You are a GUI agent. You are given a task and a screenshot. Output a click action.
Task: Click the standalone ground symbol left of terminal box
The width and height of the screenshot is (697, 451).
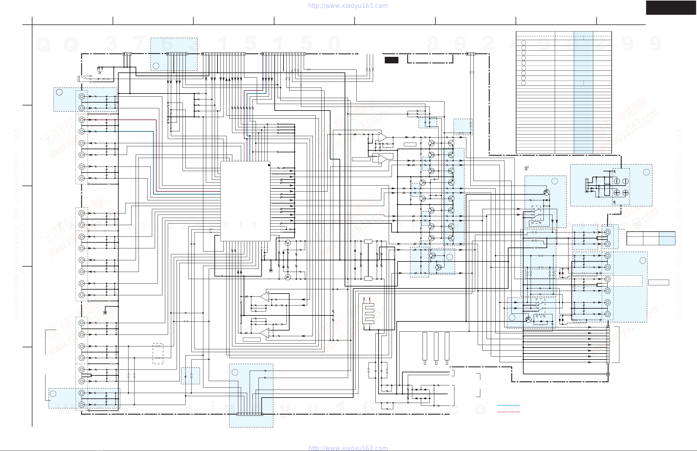[526, 168]
